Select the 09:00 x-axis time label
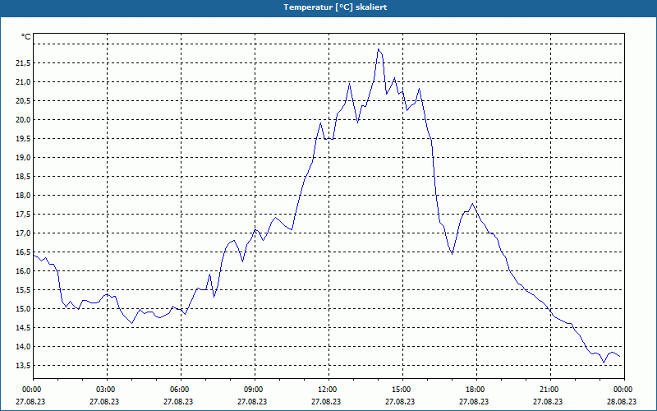Screen dimensions: 657x411 click(252, 390)
